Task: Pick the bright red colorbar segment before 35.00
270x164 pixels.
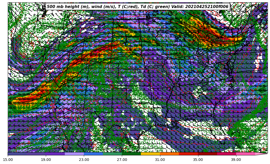Action: coord(189,154)
